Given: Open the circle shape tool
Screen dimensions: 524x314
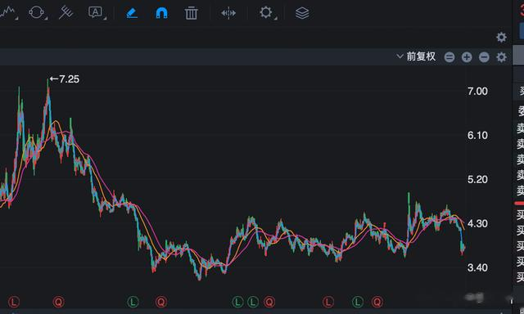Looking at the screenshot, I should pyautogui.click(x=36, y=13).
